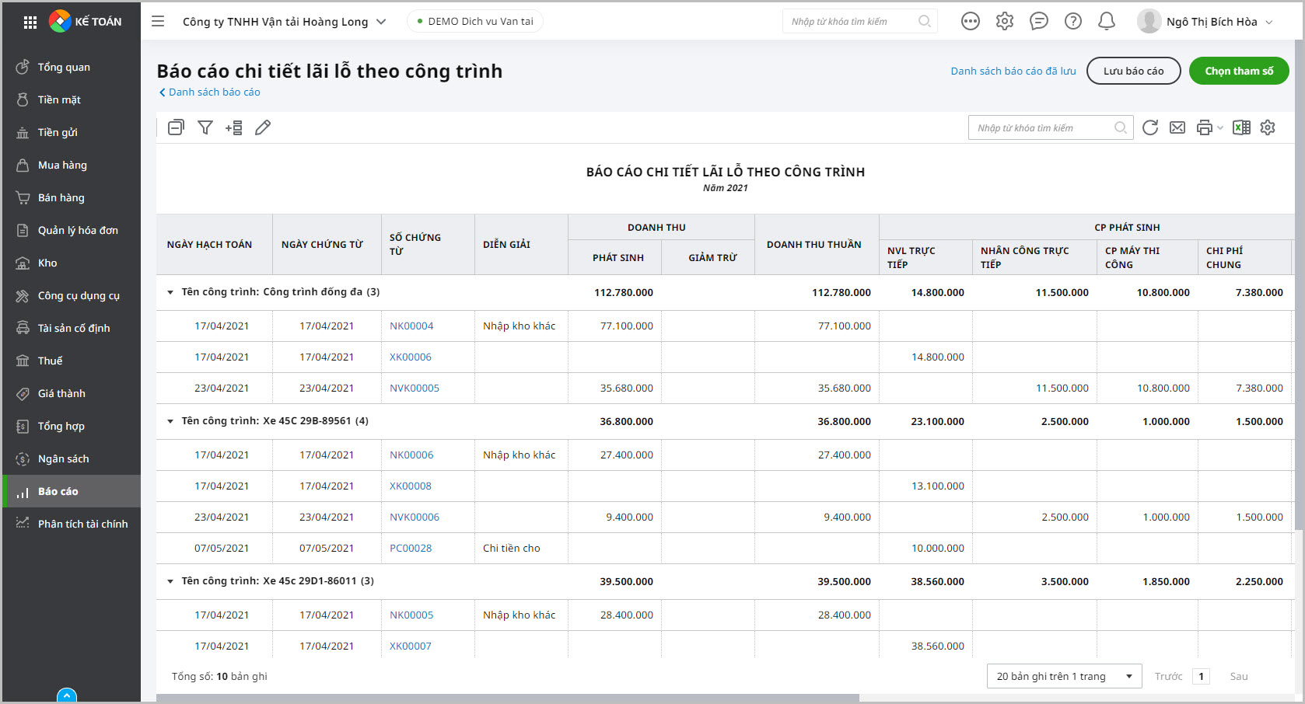Viewport: 1305px width, 704px height.
Task: Click the filter funnel icon in report toolbar
Action: pos(205,127)
